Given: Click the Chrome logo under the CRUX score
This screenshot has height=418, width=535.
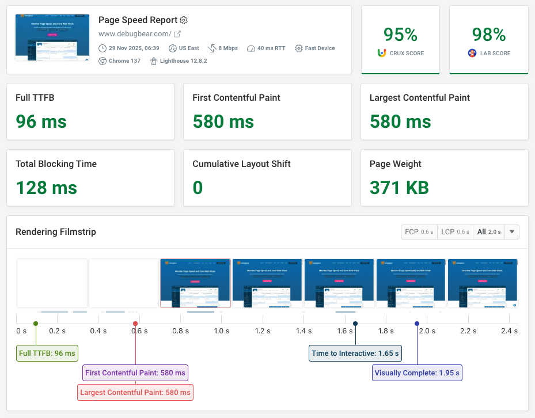Looking at the screenshot, I should pos(381,53).
